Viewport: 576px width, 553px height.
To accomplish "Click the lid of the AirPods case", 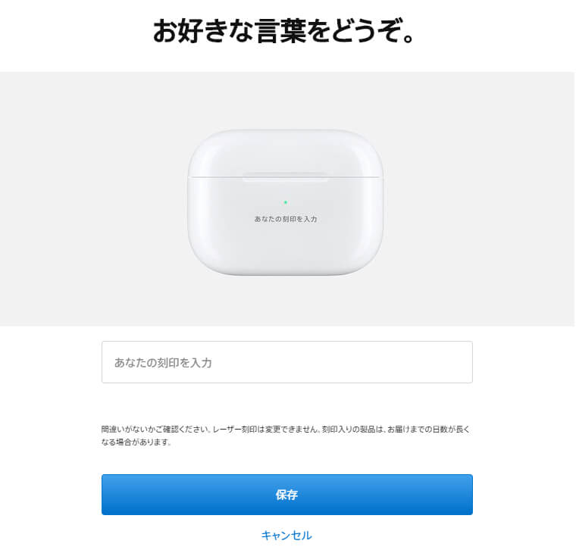I will click(286, 153).
